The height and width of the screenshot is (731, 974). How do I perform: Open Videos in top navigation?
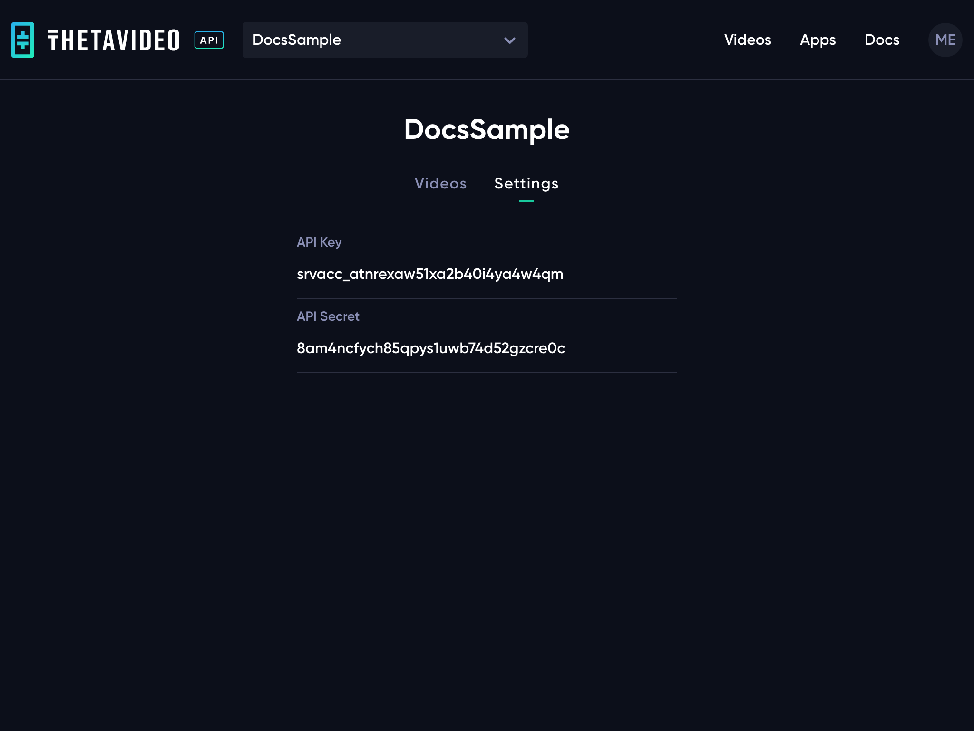pyautogui.click(x=747, y=40)
